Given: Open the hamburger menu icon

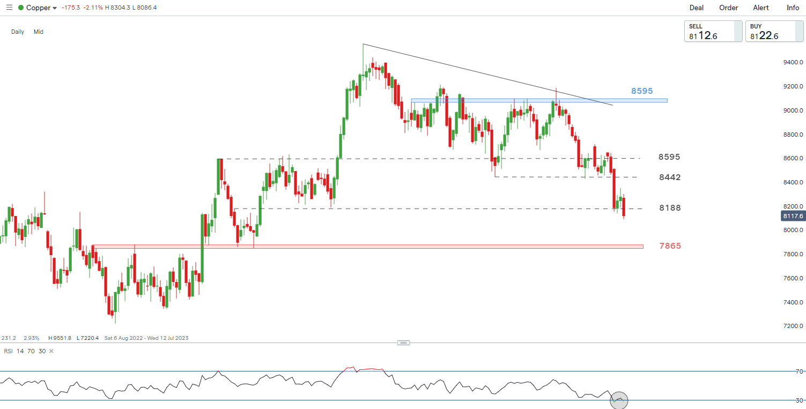Looking at the screenshot, I should click(9, 8).
